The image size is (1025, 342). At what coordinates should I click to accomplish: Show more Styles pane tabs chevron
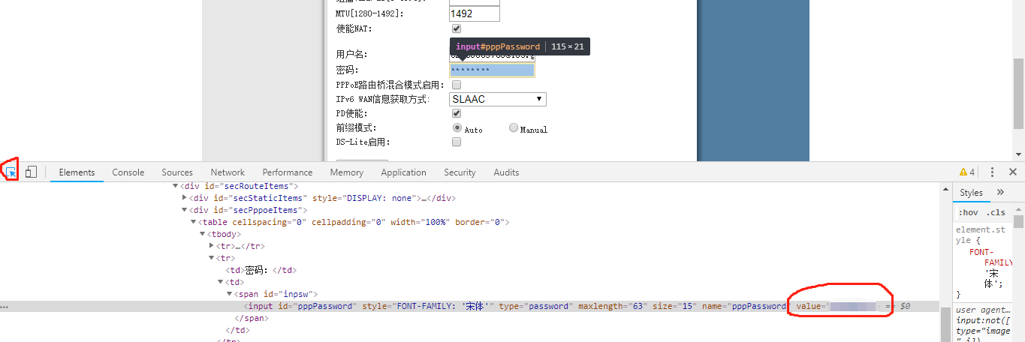(x=1000, y=193)
